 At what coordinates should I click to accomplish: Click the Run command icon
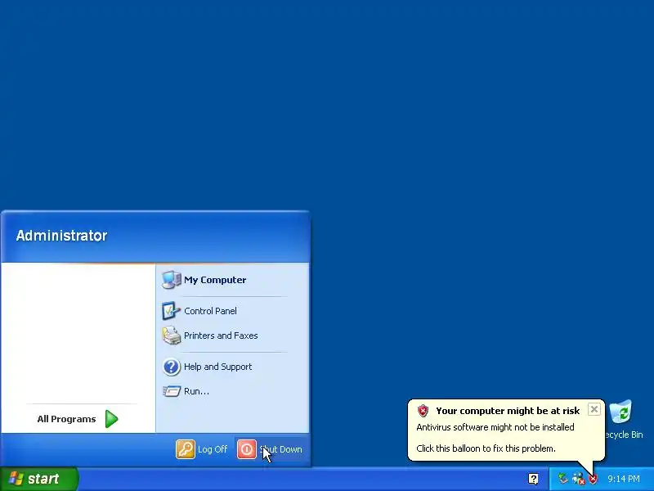(x=171, y=391)
